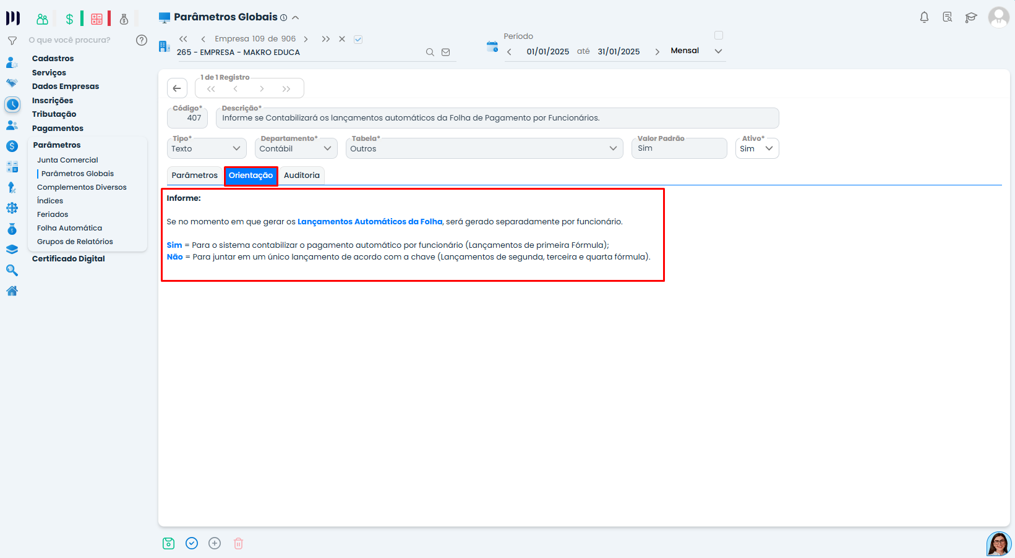
Task: Open the user-with-gear sidebar icon
Action: [12, 62]
